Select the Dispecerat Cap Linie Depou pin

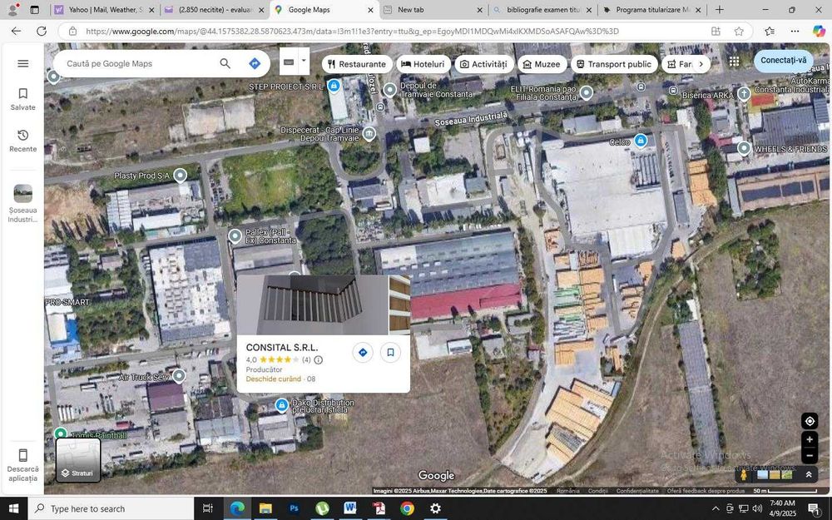(x=369, y=133)
